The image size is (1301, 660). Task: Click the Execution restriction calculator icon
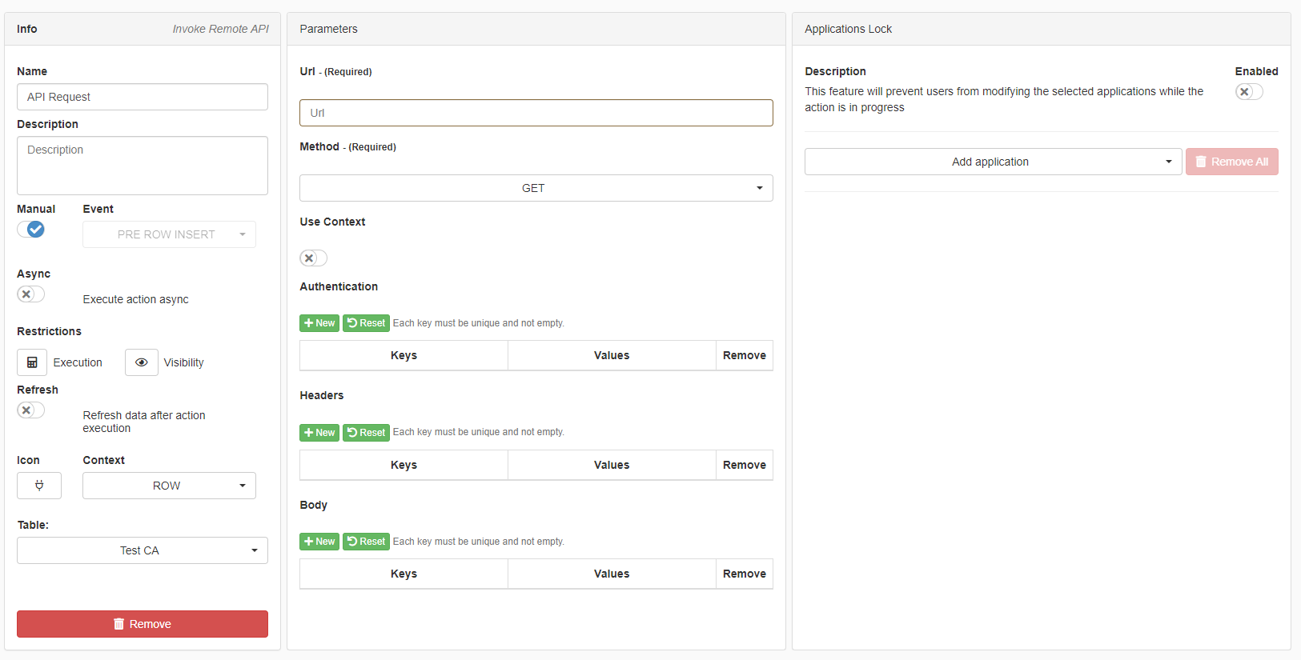[x=32, y=362]
